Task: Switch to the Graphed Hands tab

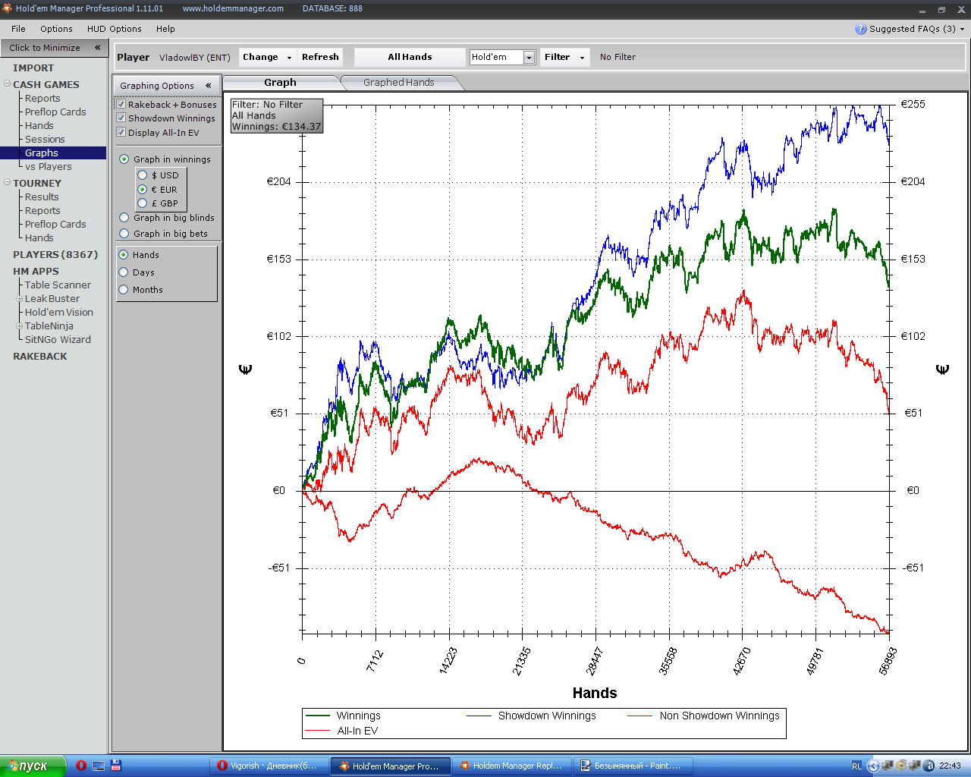Action: 398,83
